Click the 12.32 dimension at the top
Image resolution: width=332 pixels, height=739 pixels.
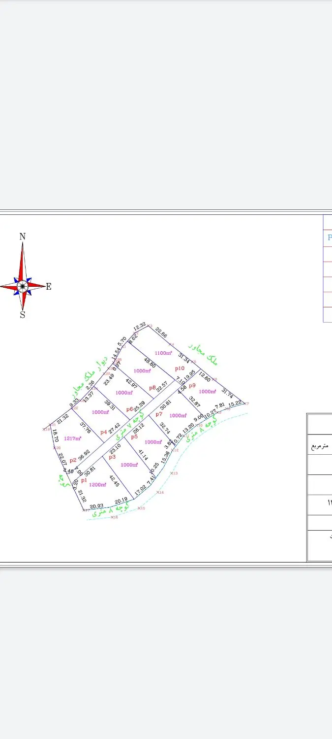pos(140,326)
